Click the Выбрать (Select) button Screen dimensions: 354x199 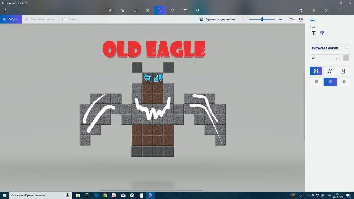11,19
